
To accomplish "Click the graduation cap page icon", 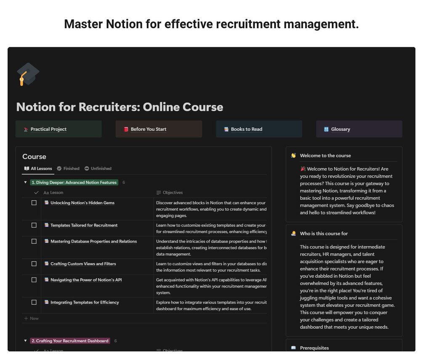I will click(x=28, y=74).
